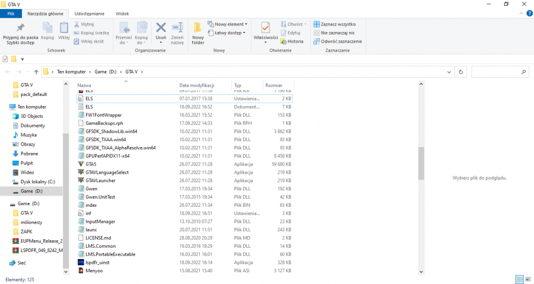Open Dysk lokalny (C:) in navigation pane
Image resolution: width=534 pixels, height=284 pixels.
[37, 182]
